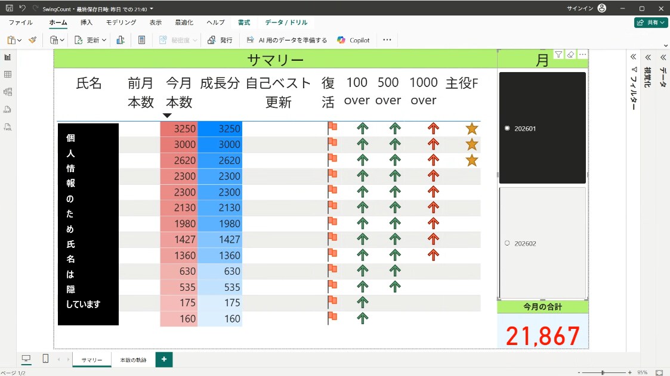Clear selections with the slicer eraser icon
This screenshot has width=670, height=376.
point(570,54)
